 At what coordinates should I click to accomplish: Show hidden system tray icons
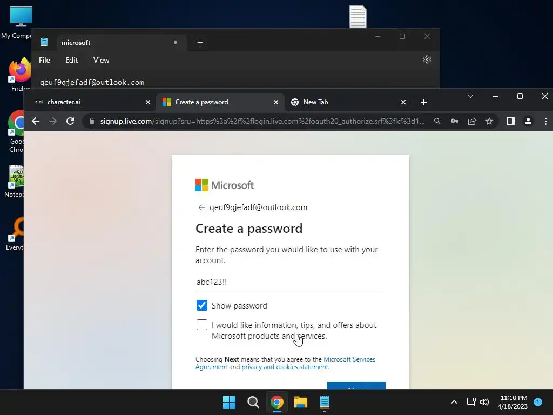pyautogui.click(x=454, y=402)
